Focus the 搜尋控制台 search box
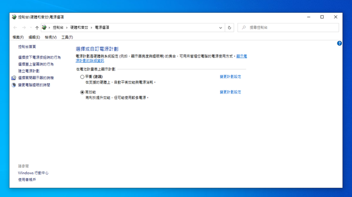Image resolution: width=352 pixels, height=197 pixels. pyautogui.click(x=288, y=27)
